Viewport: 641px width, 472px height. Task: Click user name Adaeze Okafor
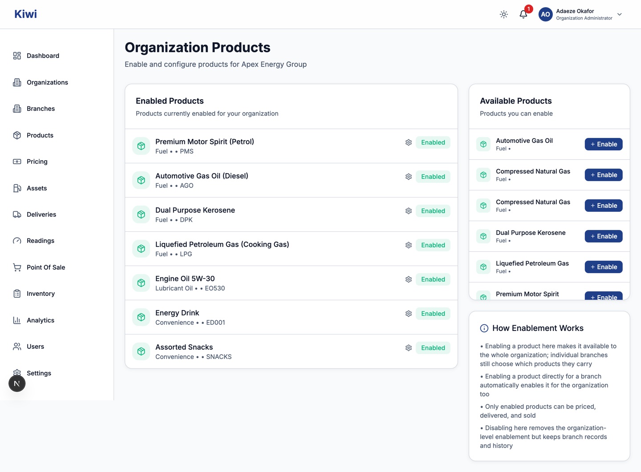[575, 11]
